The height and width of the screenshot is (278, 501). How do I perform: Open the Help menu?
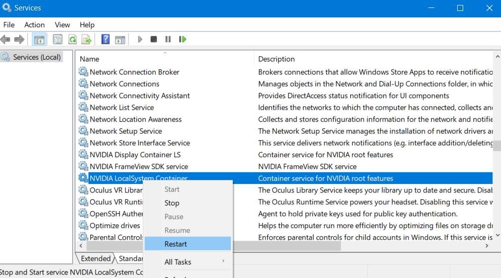87,25
